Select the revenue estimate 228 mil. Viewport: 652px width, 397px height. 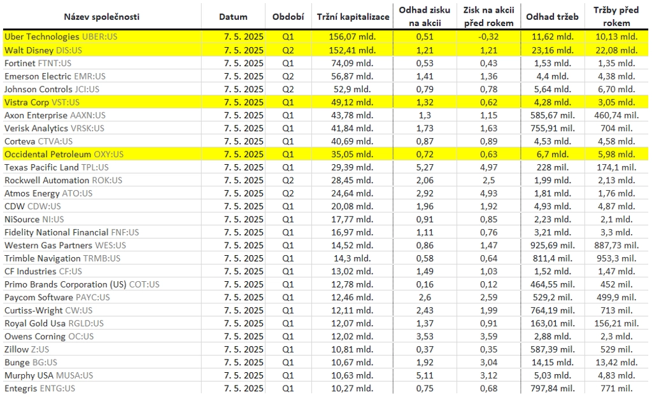553,167
